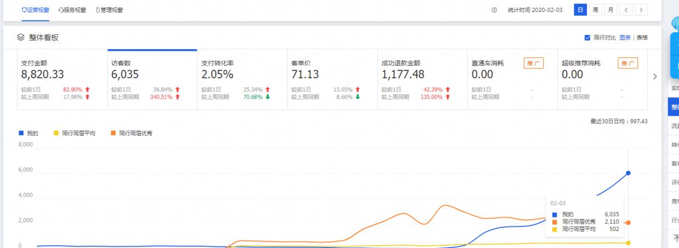Click 推广 button beside 超级推荐消耗
679x248 pixels.
coord(628,63)
